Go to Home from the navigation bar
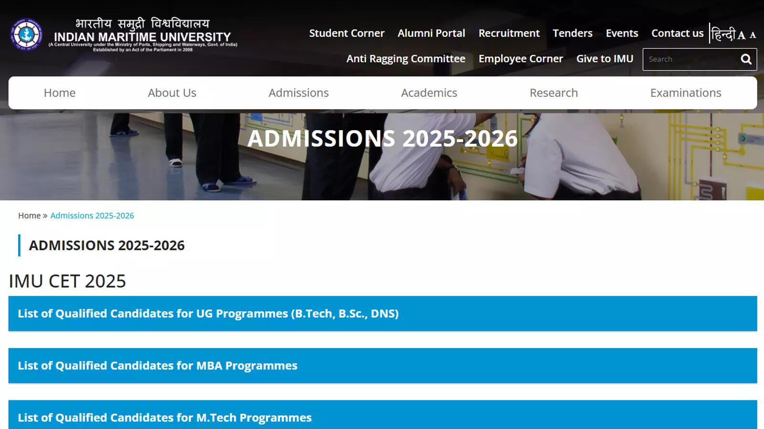Viewport: 764px width, 429px height. (59, 93)
